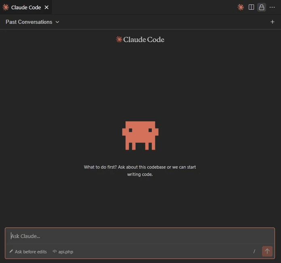Expand the Past Conversations dropdown
Screen dimensions: 281x263
(x=32, y=22)
